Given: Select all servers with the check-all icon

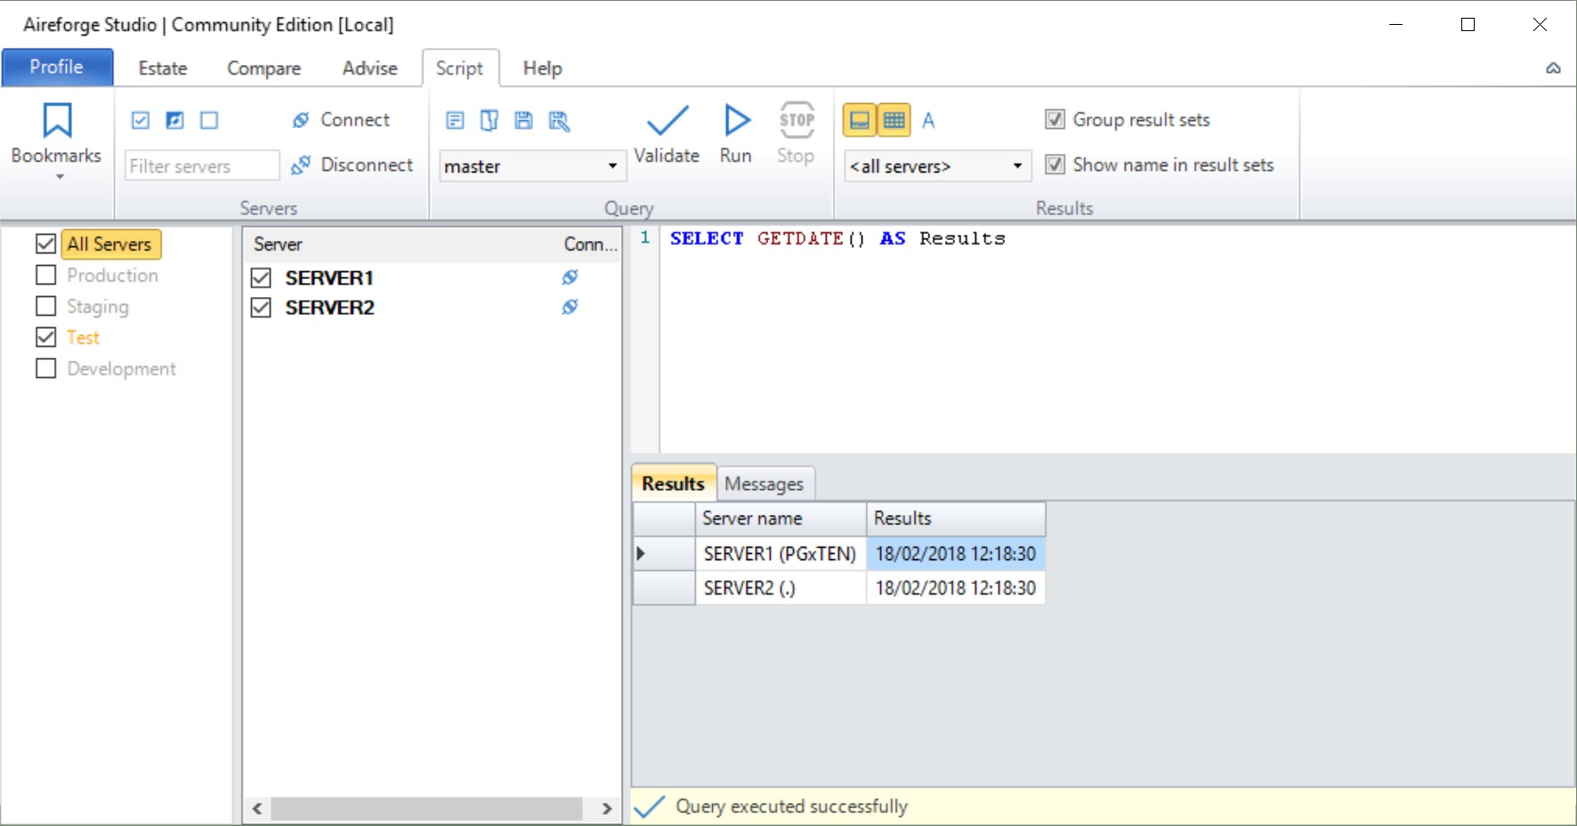Looking at the screenshot, I should [x=140, y=120].
